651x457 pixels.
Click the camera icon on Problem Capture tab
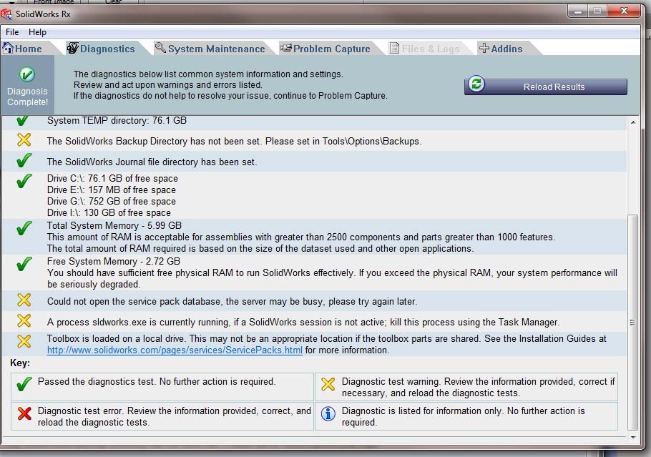tap(285, 48)
